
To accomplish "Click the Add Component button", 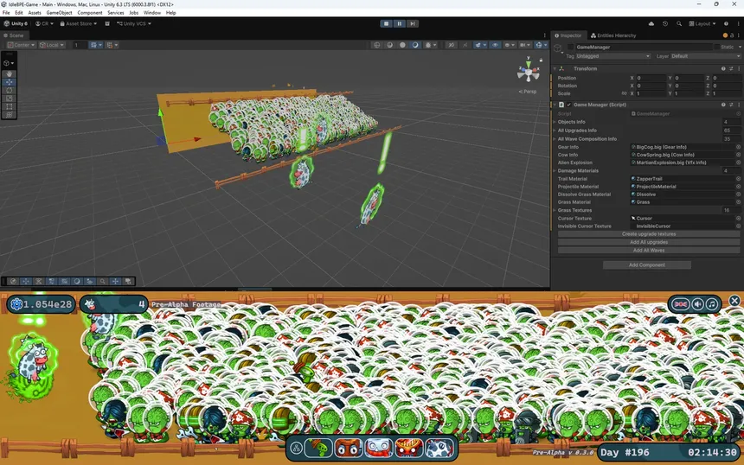I will 645,264.
